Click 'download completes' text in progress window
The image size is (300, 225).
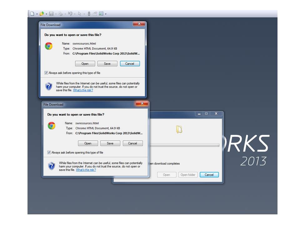[167, 163]
